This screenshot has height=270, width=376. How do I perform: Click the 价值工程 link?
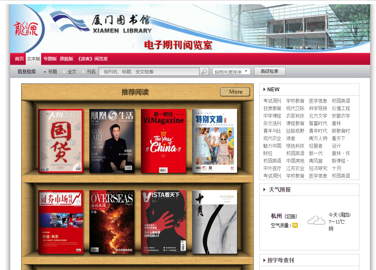(x=341, y=108)
